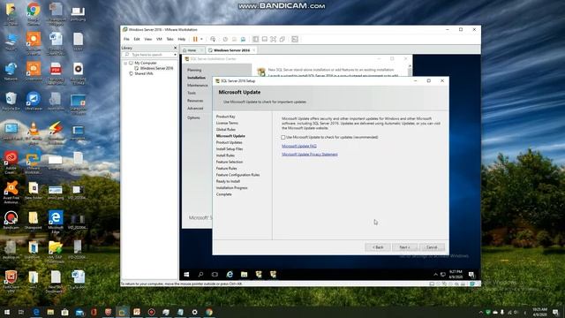Click the Feature Selection setup step
The image size is (565, 318).
click(x=230, y=162)
